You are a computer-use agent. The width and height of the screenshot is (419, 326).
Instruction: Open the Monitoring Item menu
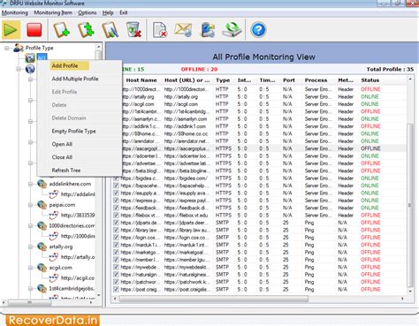(x=53, y=12)
